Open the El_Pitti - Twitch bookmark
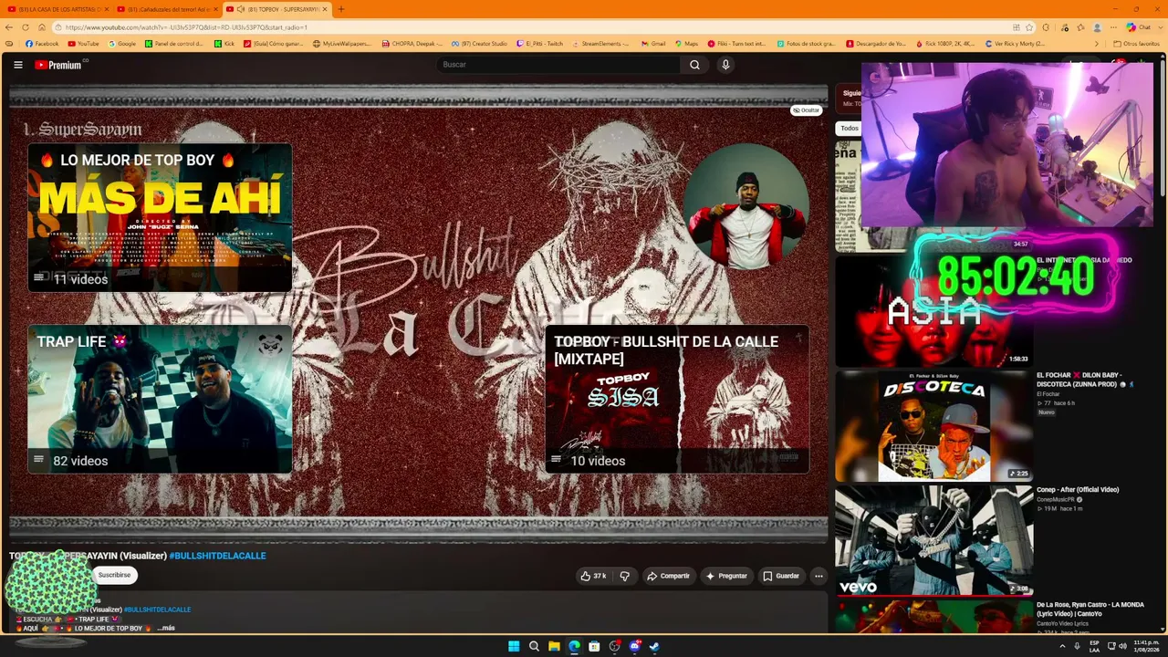Screen dimensions: 1168x657 (540, 44)
